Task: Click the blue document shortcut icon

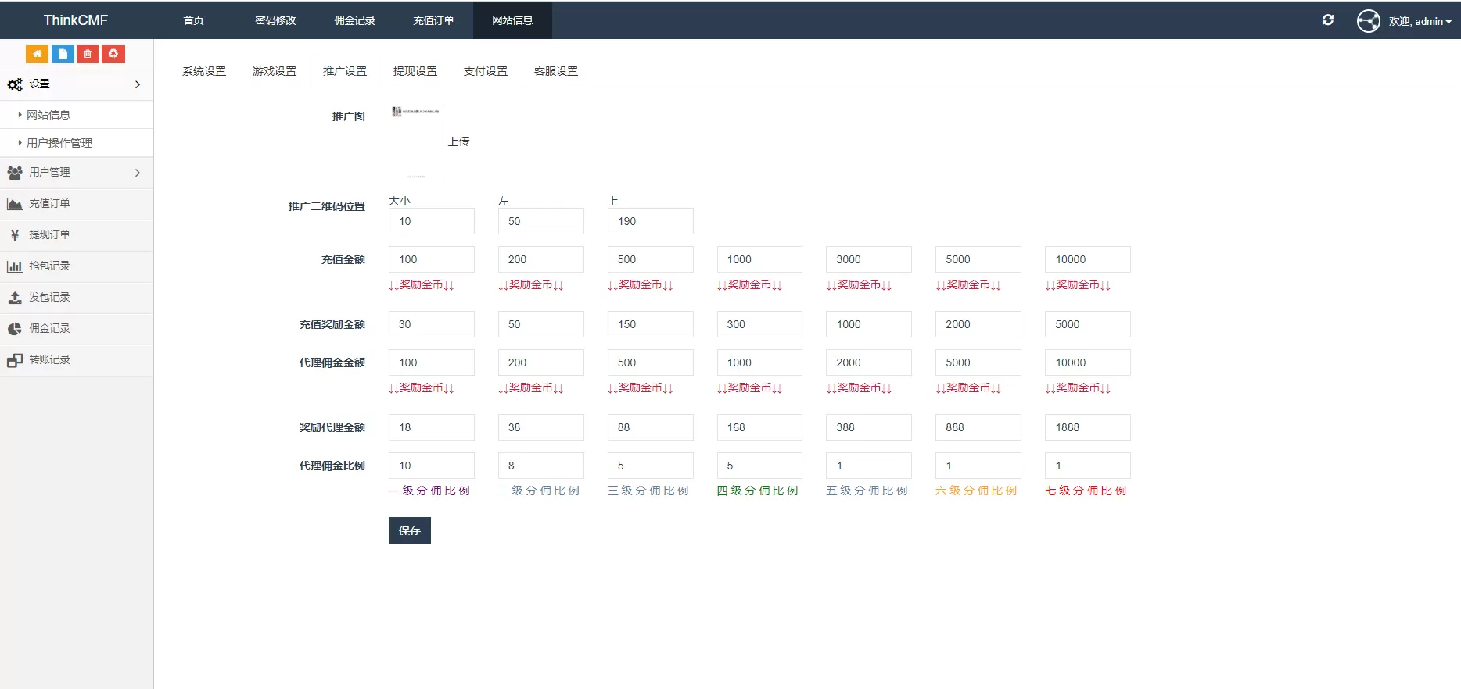Action: coord(63,54)
